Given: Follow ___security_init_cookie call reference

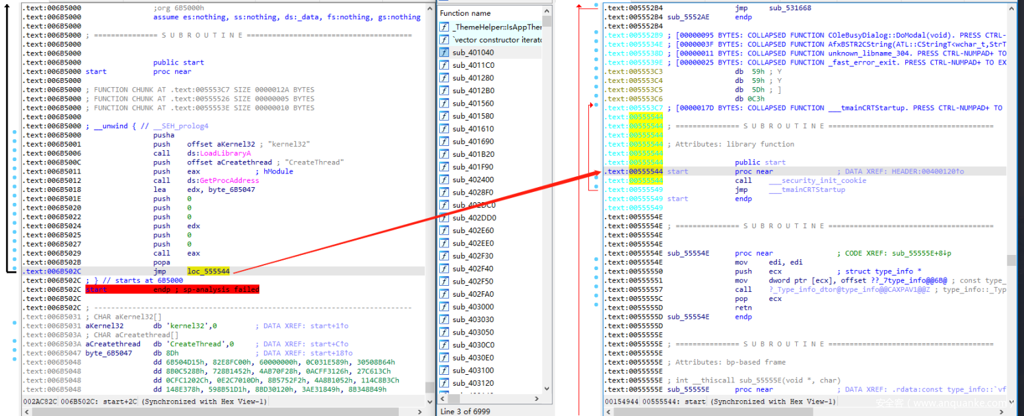Looking at the screenshot, I should tap(817, 181).
